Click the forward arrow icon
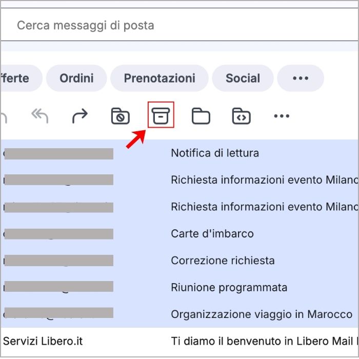This screenshot has width=359, height=359. click(x=80, y=116)
